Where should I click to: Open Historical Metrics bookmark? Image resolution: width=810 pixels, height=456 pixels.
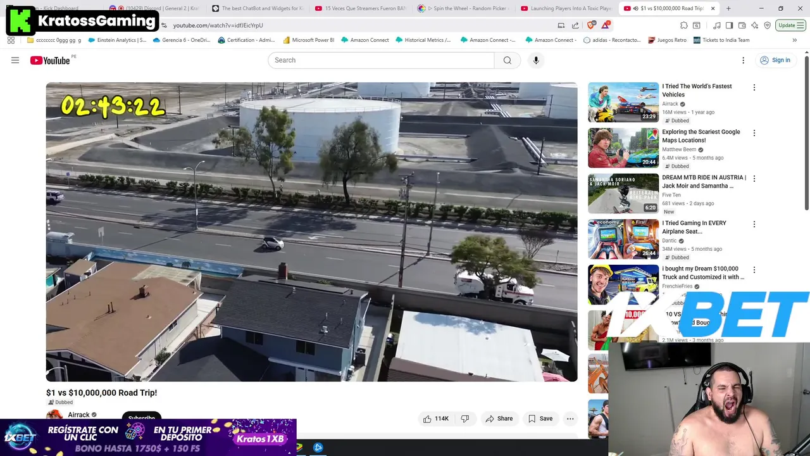click(x=423, y=40)
